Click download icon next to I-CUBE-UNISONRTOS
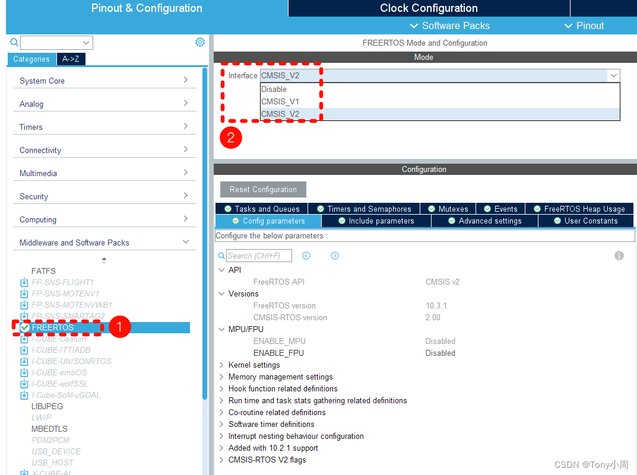 click(24, 361)
